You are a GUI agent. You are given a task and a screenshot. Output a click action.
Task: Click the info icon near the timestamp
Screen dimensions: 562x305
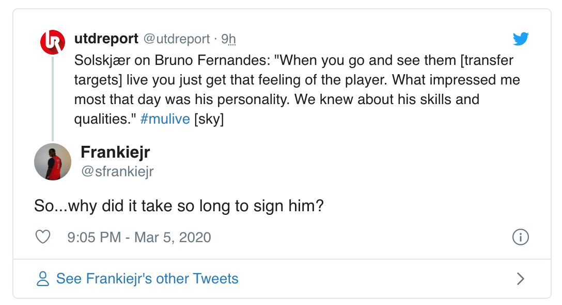521,237
